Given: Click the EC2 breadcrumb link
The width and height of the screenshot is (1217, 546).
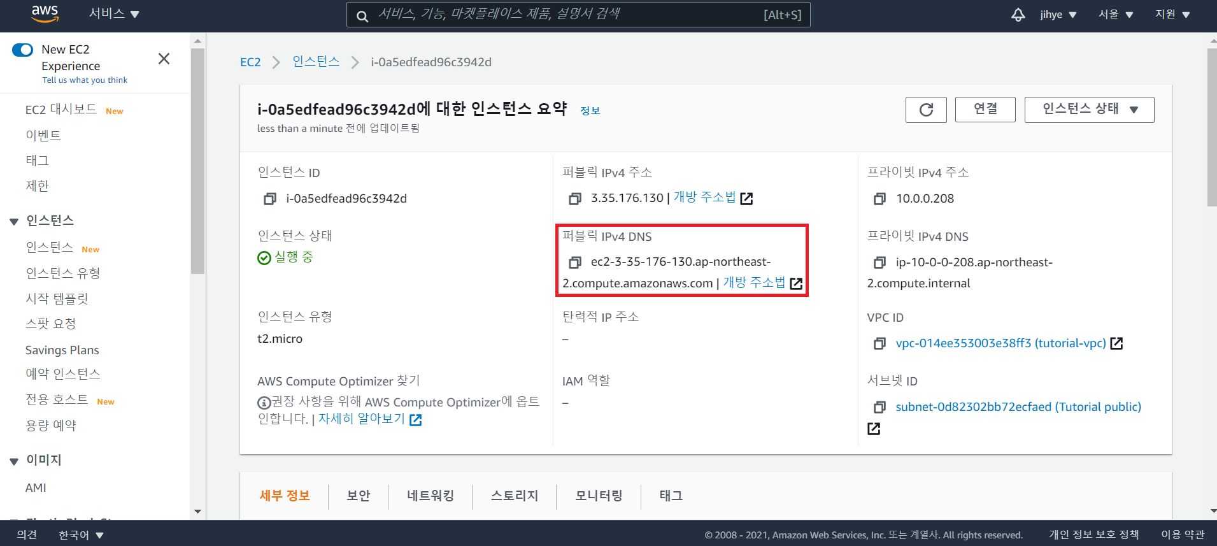Looking at the screenshot, I should pyautogui.click(x=250, y=62).
